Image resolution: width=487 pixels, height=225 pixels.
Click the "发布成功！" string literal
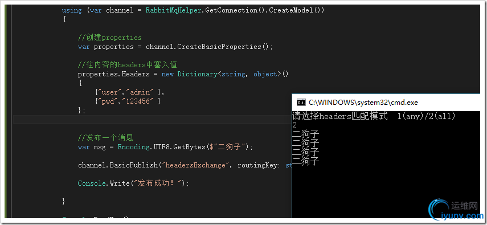(x=158, y=183)
